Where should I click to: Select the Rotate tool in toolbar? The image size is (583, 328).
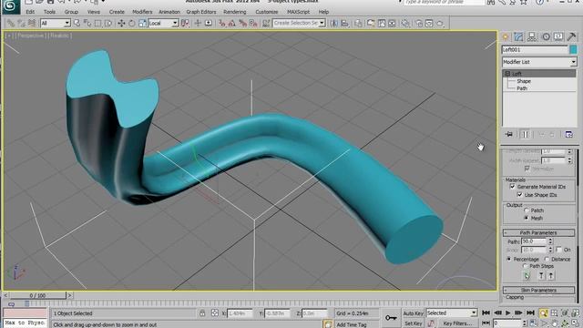pos(132,23)
